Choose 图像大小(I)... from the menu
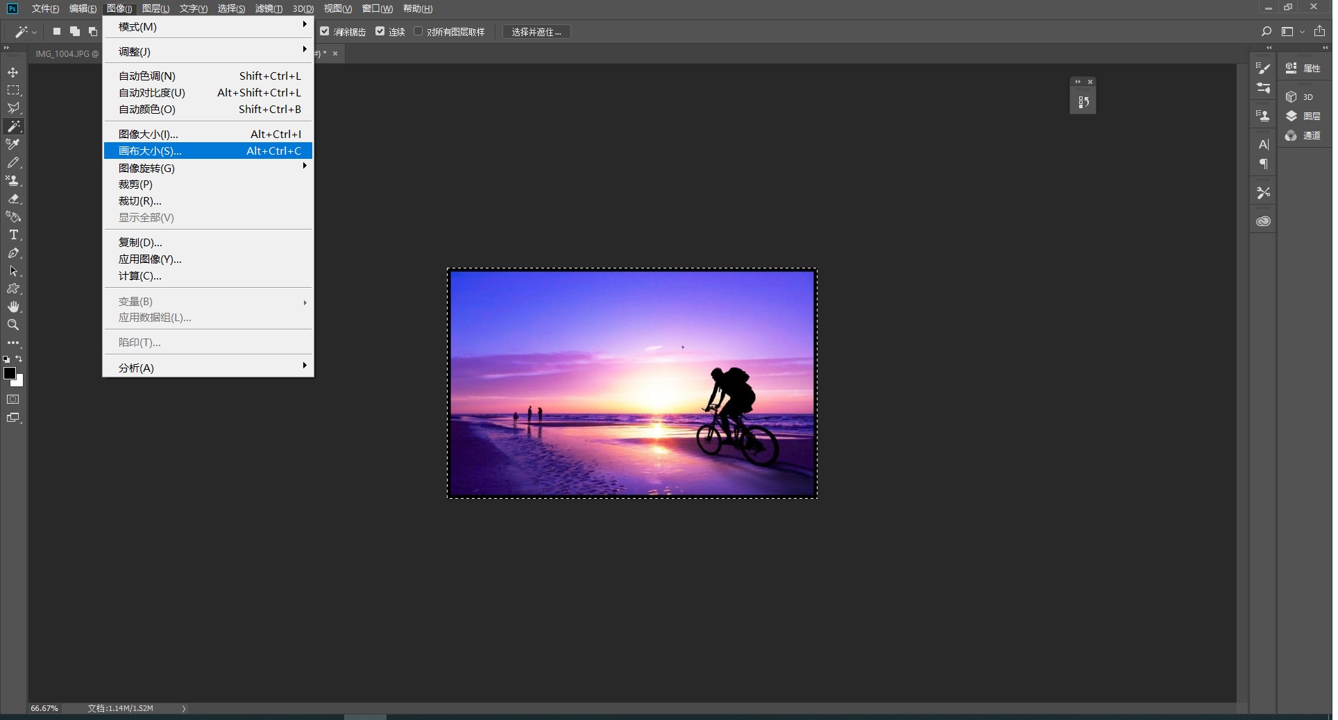This screenshot has width=1338, height=720. pos(208,134)
